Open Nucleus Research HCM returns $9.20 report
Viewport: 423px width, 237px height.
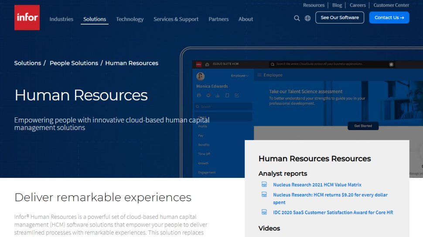(x=330, y=198)
